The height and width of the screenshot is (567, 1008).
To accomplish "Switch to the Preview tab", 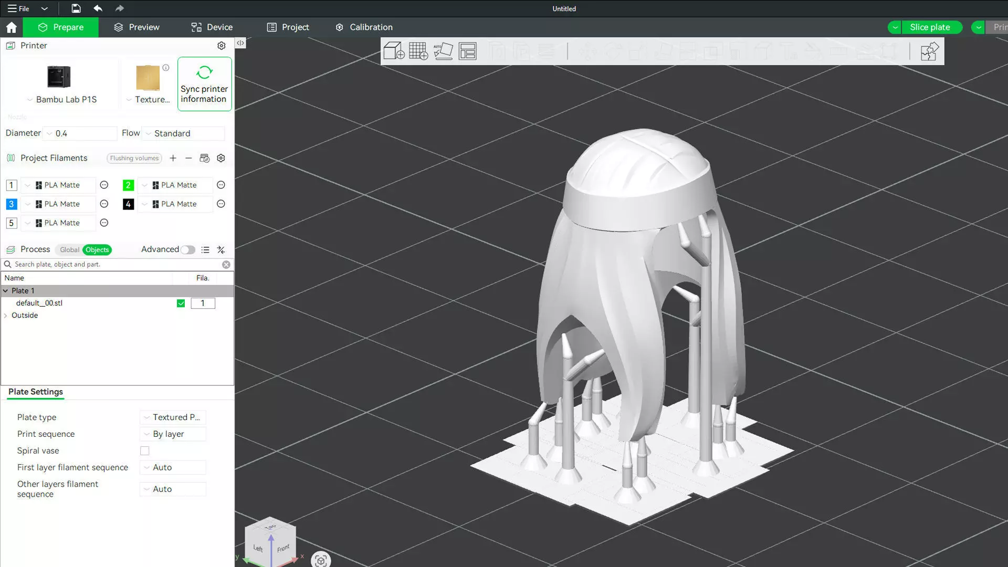I will tap(136, 27).
